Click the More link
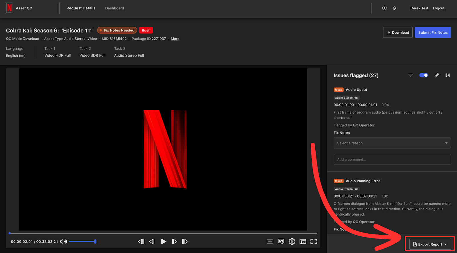 point(175,39)
